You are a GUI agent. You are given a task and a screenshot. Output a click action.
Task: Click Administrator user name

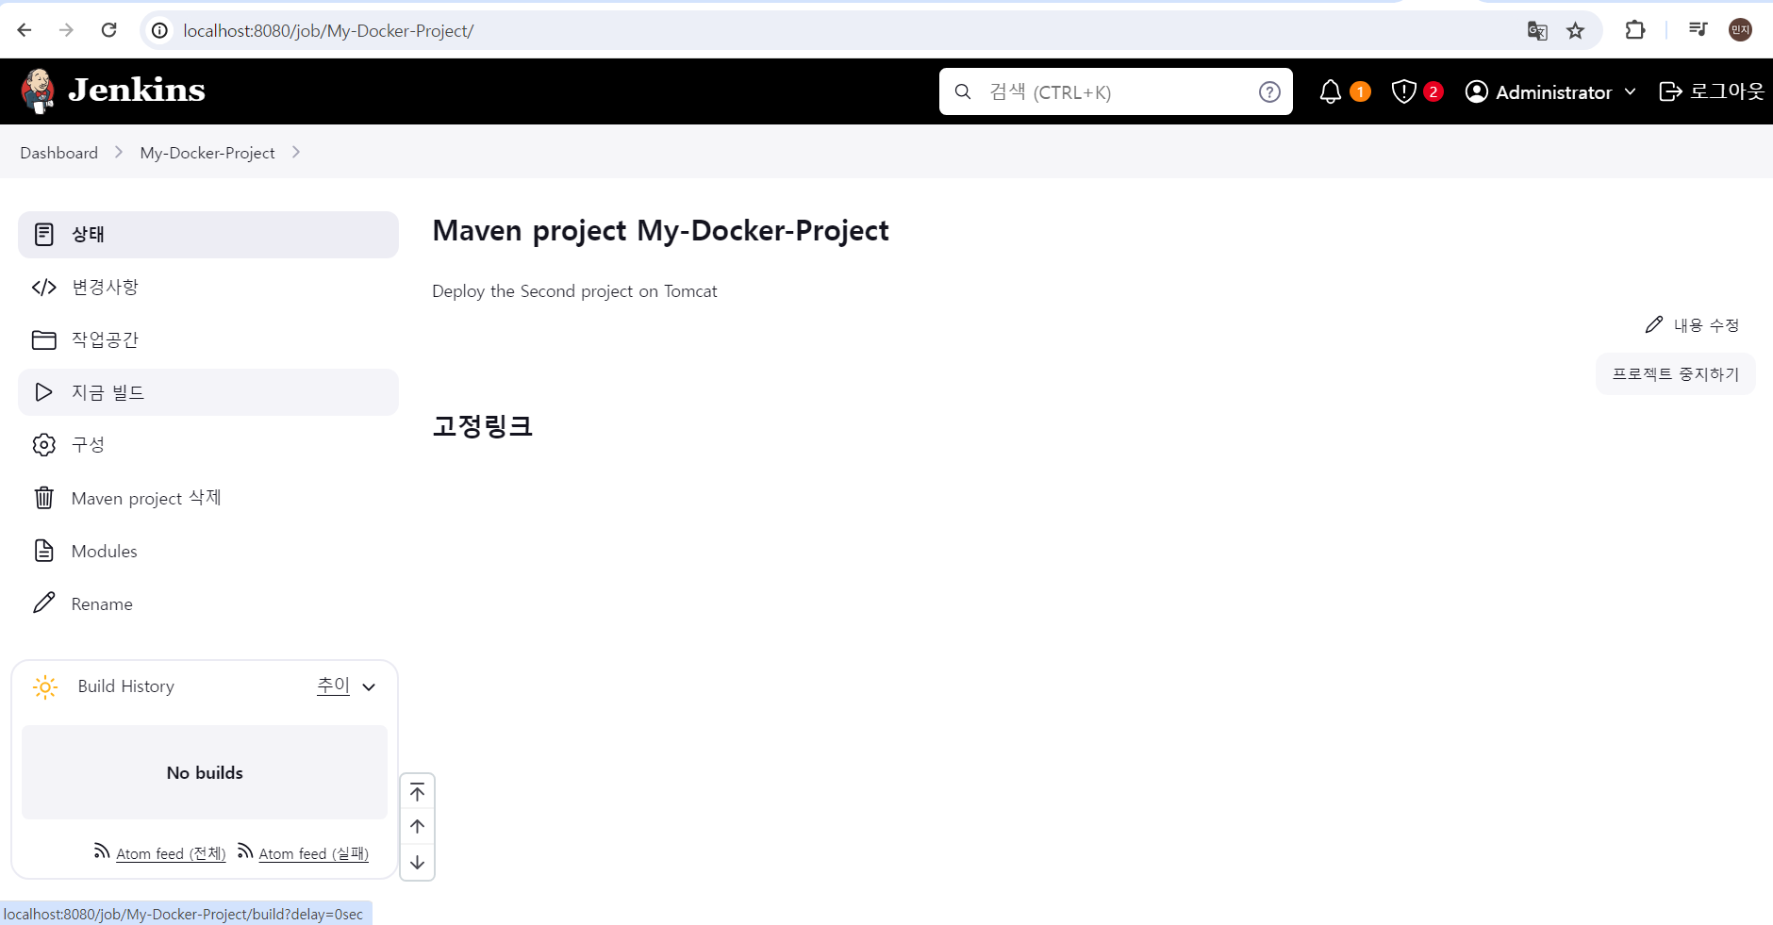(x=1553, y=91)
